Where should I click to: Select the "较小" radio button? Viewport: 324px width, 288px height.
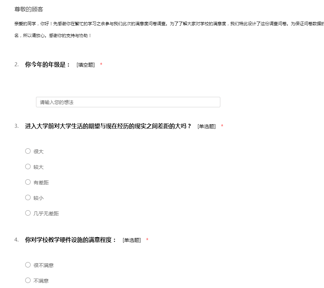point(28,198)
